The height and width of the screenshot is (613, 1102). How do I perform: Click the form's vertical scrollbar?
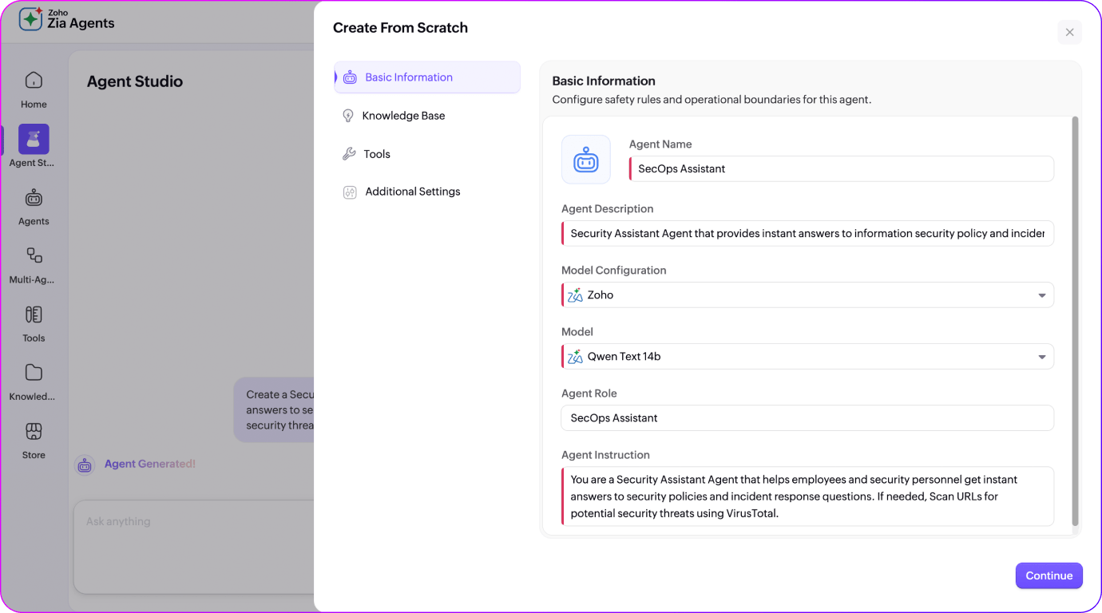(1075, 321)
